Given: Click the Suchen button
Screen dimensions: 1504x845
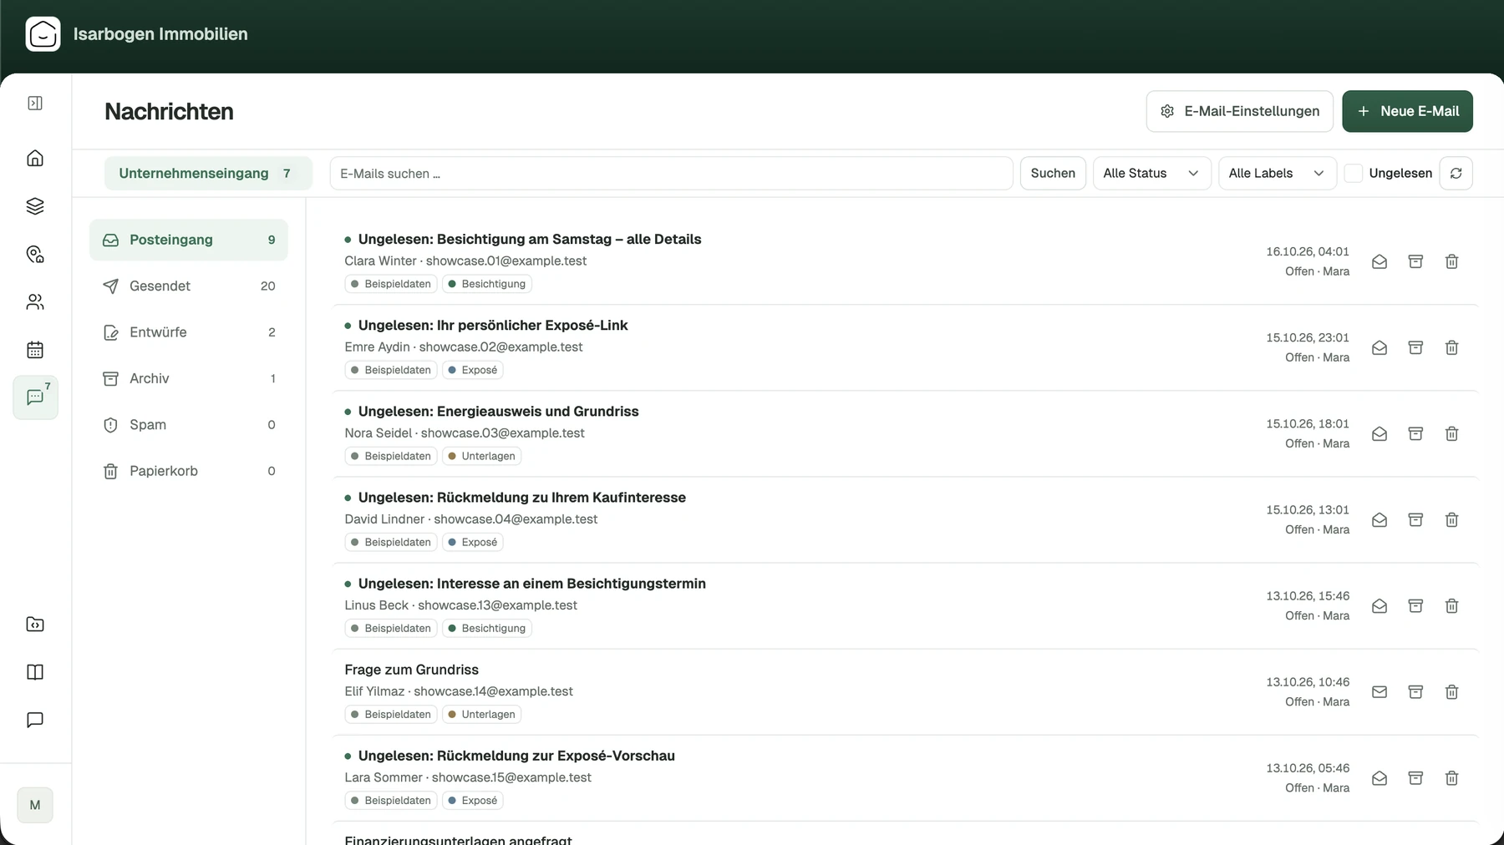Looking at the screenshot, I should click(1053, 173).
